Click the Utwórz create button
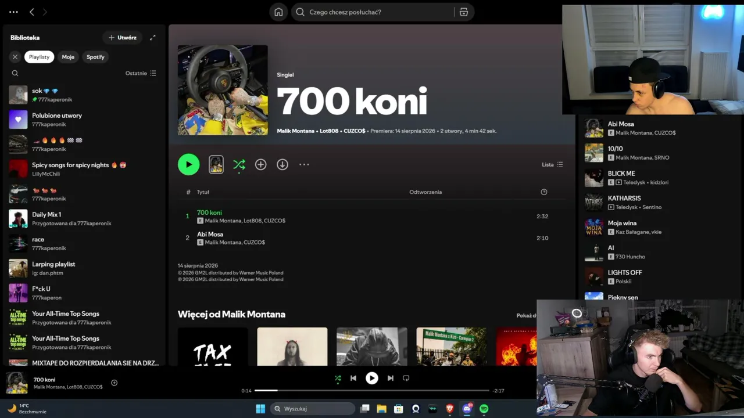This screenshot has width=744, height=418. tap(123, 38)
